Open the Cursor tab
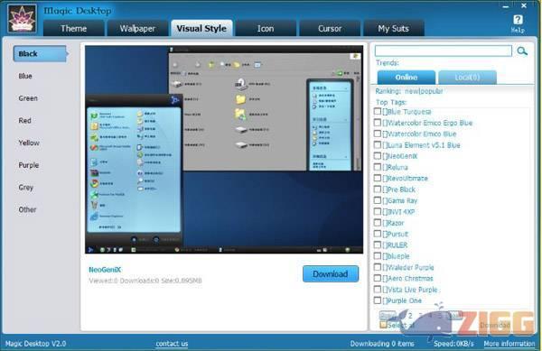The image size is (542, 351). click(330, 28)
